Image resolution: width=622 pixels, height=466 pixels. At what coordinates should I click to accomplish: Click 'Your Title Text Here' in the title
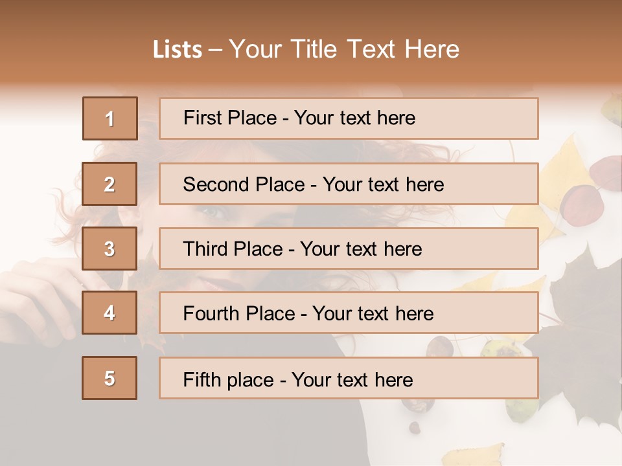(344, 49)
